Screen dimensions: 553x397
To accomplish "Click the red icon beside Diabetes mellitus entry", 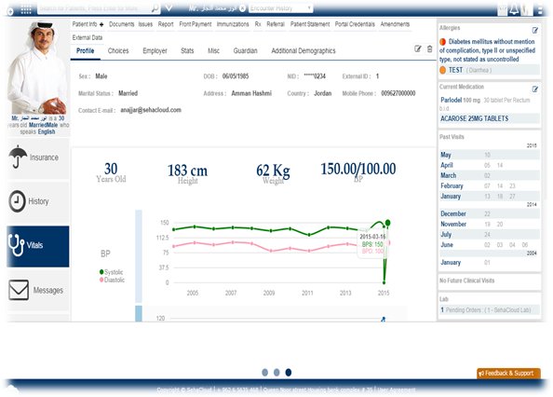I will pyautogui.click(x=442, y=42).
